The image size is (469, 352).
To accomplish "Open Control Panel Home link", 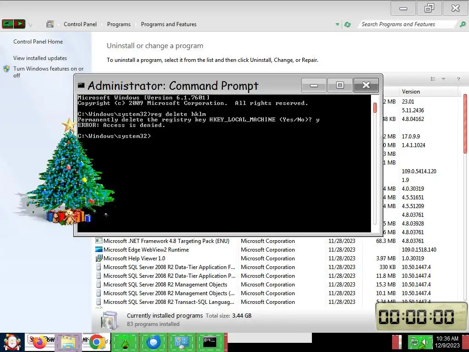I will 38,42.
